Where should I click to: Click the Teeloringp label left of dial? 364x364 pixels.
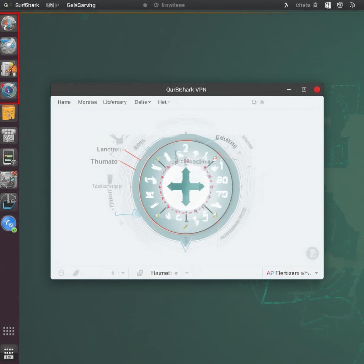tap(107, 186)
